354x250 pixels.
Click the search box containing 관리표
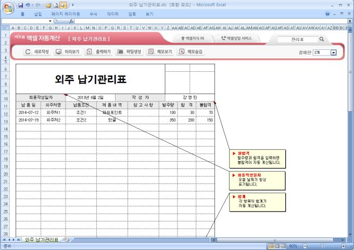[x=297, y=40]
